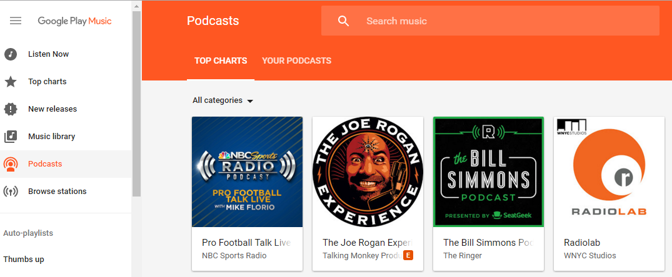Click the Auto-playlists section label
This screenshot has height=277, width=672.
coord(28,233)
